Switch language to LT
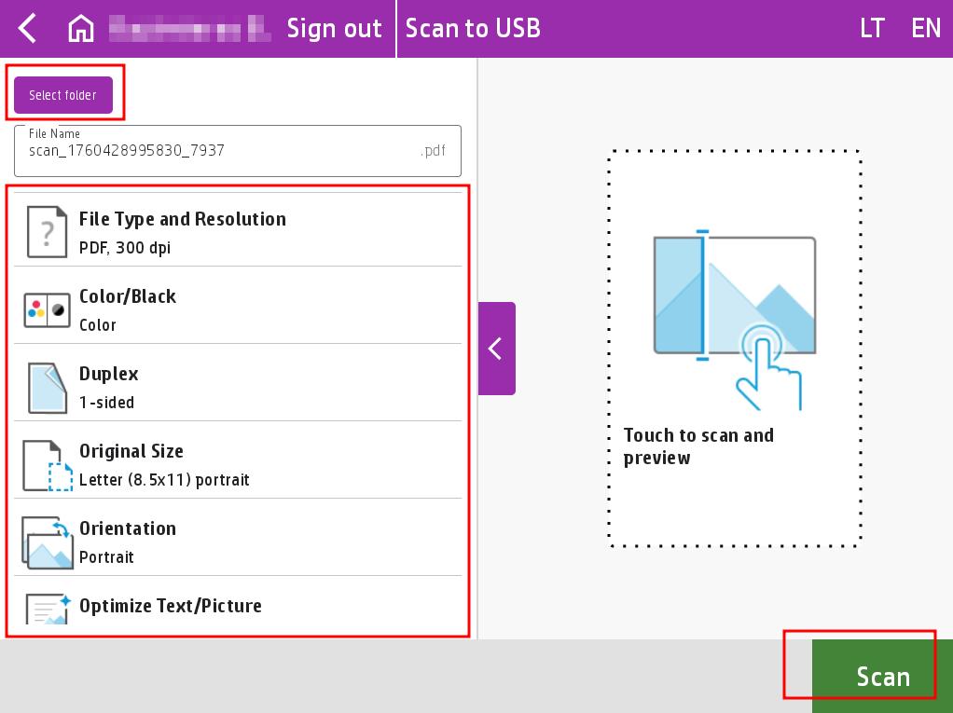This screenshot has width=953, height=713. (871, 29)
